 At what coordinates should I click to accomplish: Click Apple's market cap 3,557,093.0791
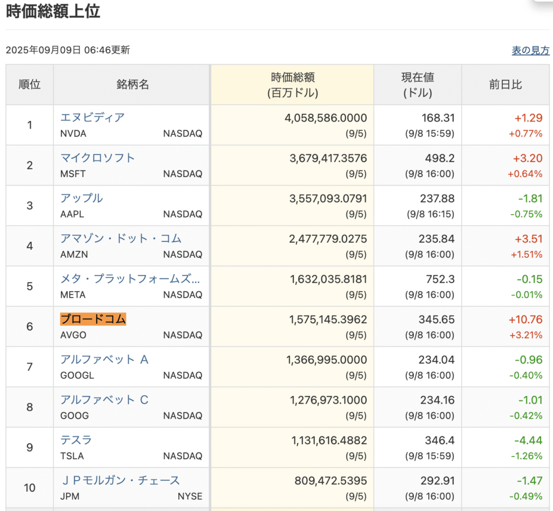328,199
